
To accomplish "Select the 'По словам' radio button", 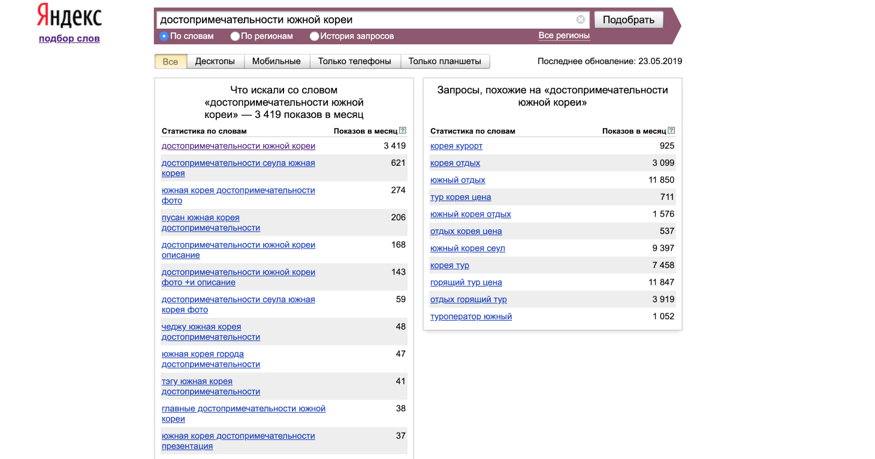I will tap(164, 37).
